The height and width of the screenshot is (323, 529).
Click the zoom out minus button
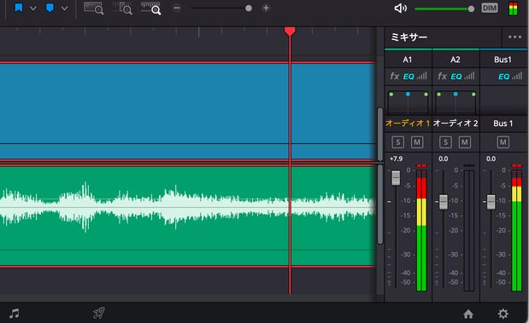coord(177,8)
